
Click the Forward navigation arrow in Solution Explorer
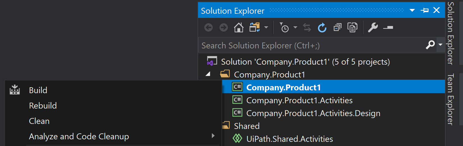point(224,28)
